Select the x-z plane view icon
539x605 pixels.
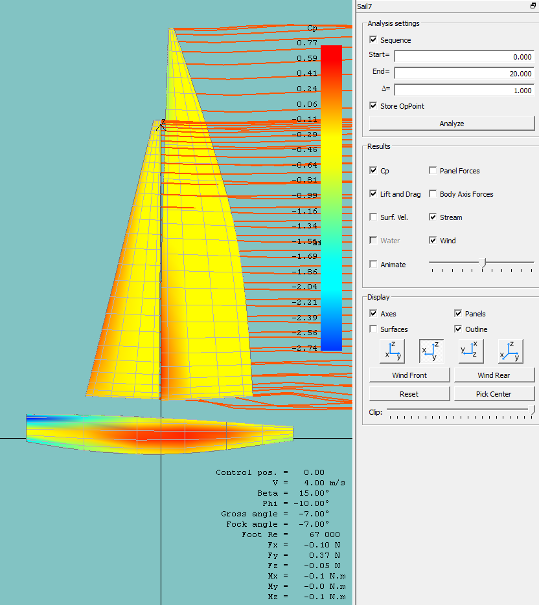431,351
